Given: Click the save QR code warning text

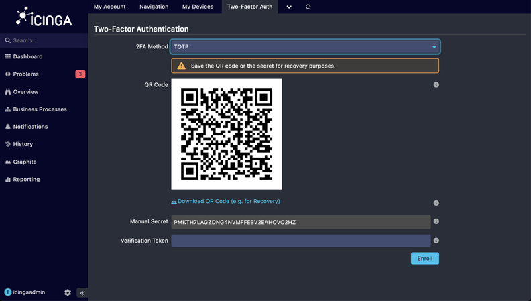Looking at the screenshot, I should 263,66.
